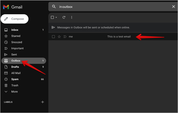The height and width of the screenshot is (113, 178).
Task: Click the Spam count 66
Action: pyautogui.click(x=42, y=79)
